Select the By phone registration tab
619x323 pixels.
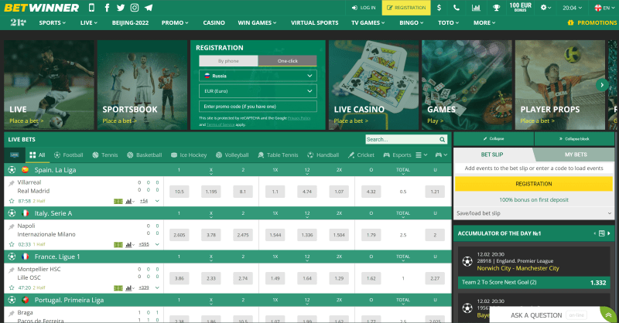pos(228,61)
